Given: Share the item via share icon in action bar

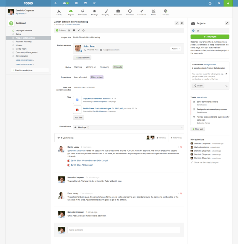Looking at the screenshot, I should (79, 30).
